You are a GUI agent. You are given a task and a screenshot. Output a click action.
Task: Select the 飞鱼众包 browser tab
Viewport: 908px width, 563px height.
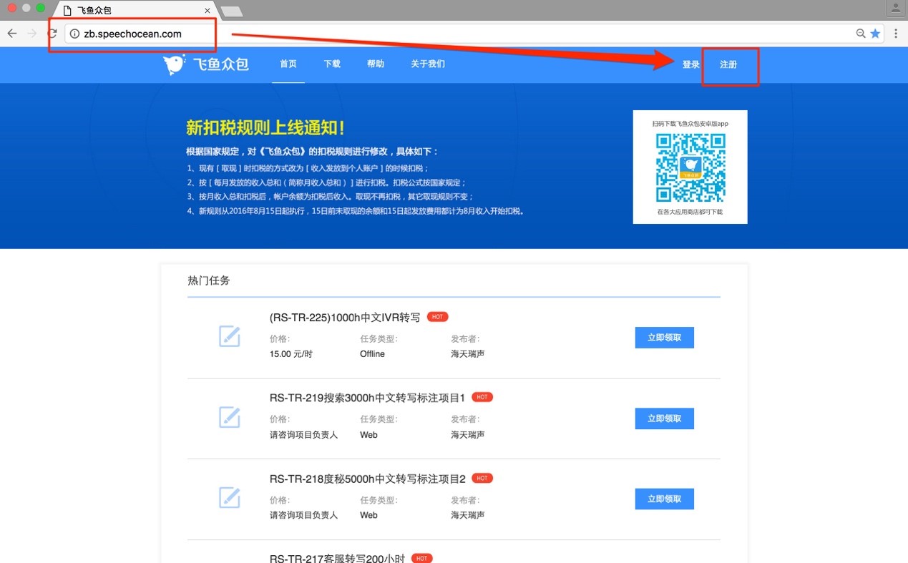136,11
